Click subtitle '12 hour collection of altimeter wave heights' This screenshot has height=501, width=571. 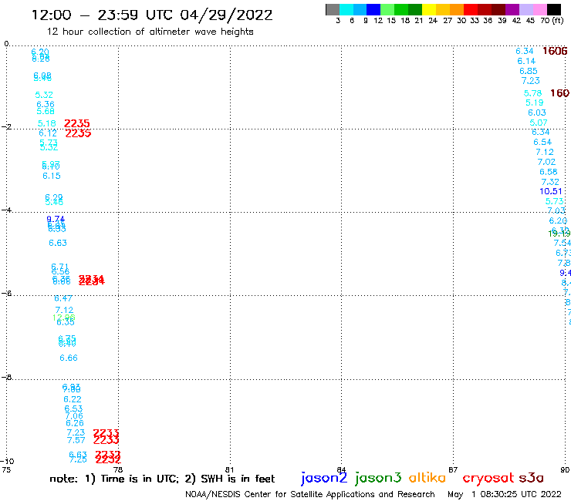pyautogui.click(x=150, y=32)
